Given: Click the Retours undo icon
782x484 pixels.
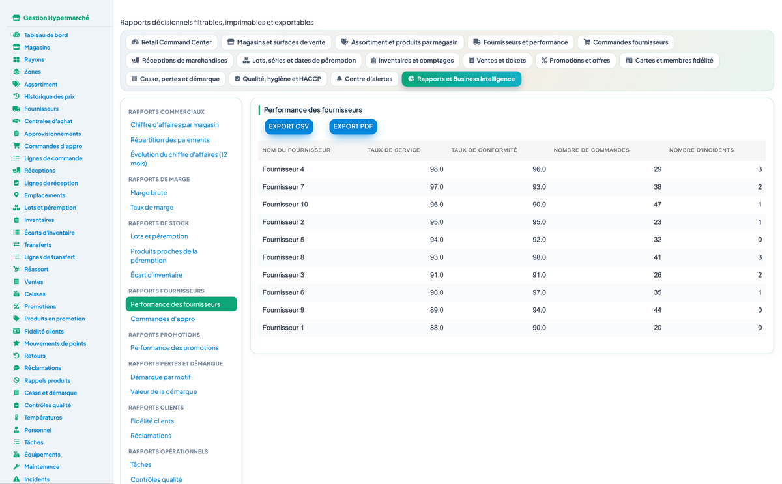Looking at the screenshot, I should point(16,356).
